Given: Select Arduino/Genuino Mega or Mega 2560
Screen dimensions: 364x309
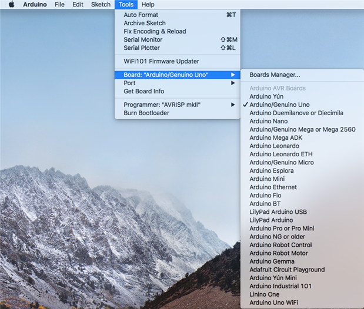Looking at the screenshot, I should coord(302,129).
